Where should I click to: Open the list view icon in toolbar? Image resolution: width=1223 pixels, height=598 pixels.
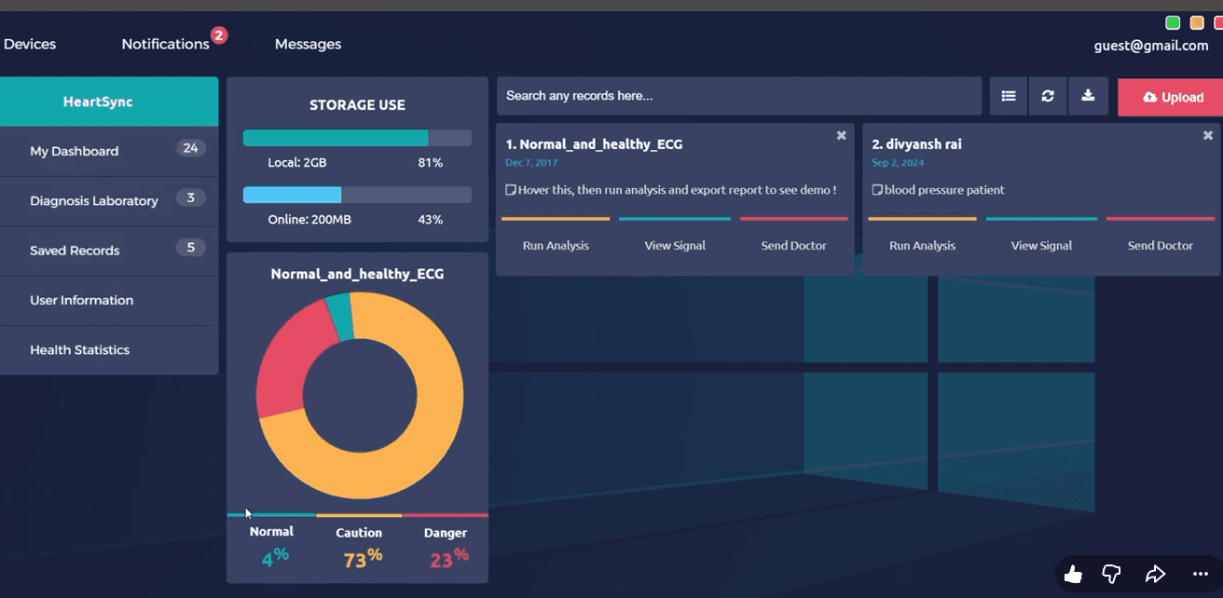coord(1009,96)
